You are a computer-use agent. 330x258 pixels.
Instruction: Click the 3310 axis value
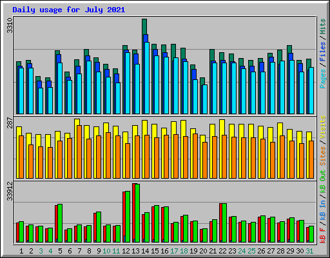(10, 25)
